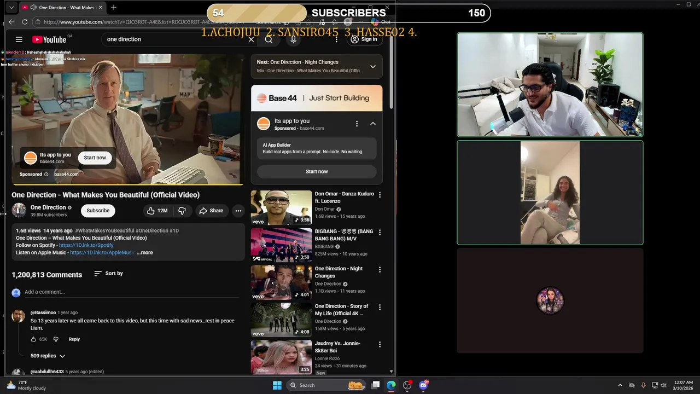Subscribe to the One Direction channel
This screenshot has width=700, height=394.
[98, 211]
